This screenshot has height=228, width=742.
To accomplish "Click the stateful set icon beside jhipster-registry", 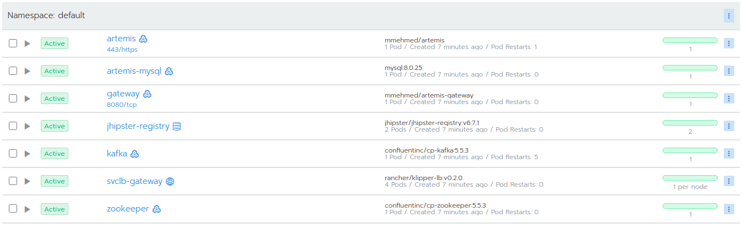I will point(177,126).
